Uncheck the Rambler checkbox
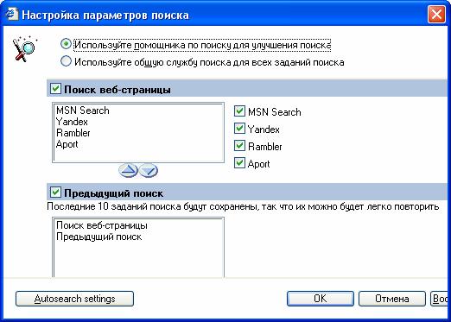This screenshot has height=322, width=451. point(239,145)
